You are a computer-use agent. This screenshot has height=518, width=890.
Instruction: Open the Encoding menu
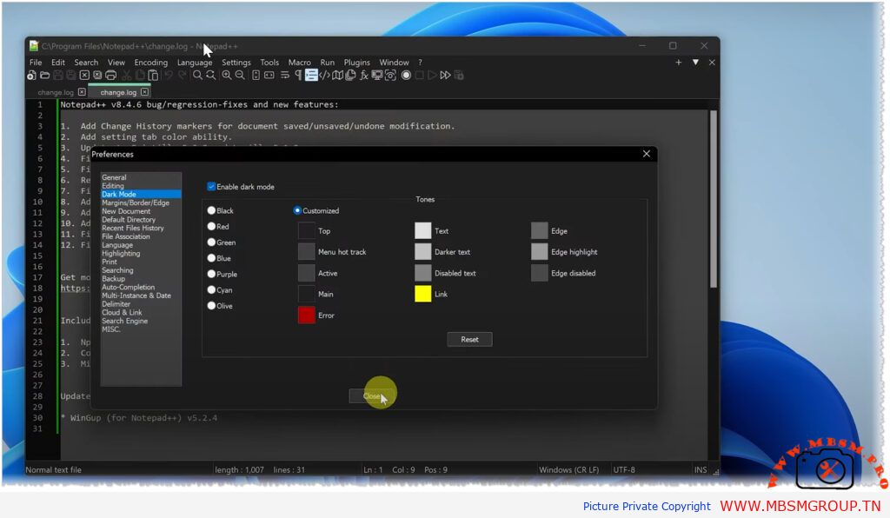click(151, 63)
